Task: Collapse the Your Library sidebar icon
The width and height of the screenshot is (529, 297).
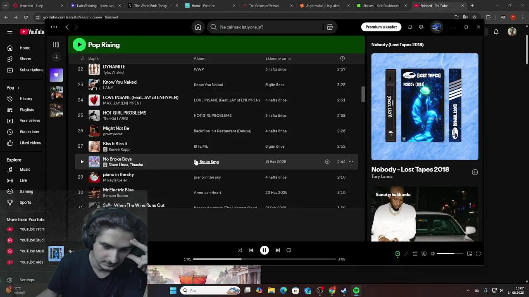Action: pos(56,45)
